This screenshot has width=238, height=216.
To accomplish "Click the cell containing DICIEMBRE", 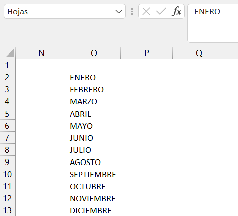I will (94, 210).
